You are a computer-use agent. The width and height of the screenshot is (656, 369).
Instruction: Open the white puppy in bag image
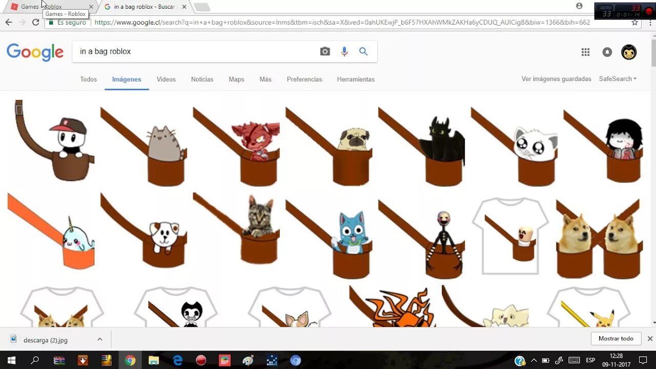(x=144, y=231)
